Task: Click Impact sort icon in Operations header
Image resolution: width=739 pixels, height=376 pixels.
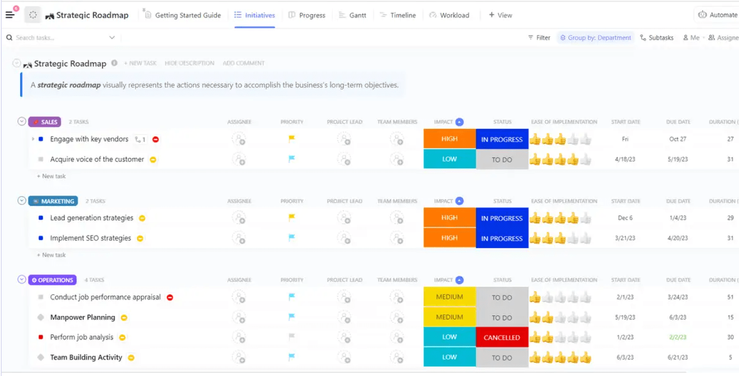Action: (x=459, y=280)
